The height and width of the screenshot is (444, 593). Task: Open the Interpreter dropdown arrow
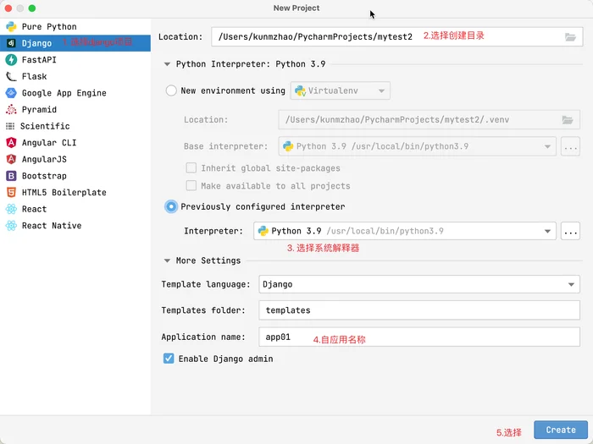pyautogui.click(x=547, y=231)
